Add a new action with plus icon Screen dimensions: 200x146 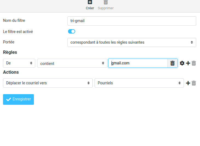pyautogui.click(x=188, y=83)
